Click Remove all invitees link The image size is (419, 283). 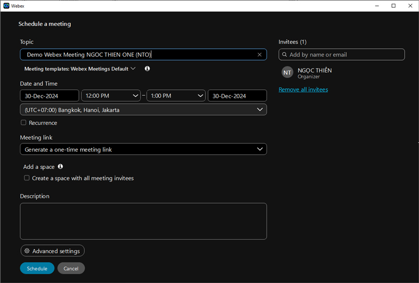pyautogui.click(x=303, y=89)
